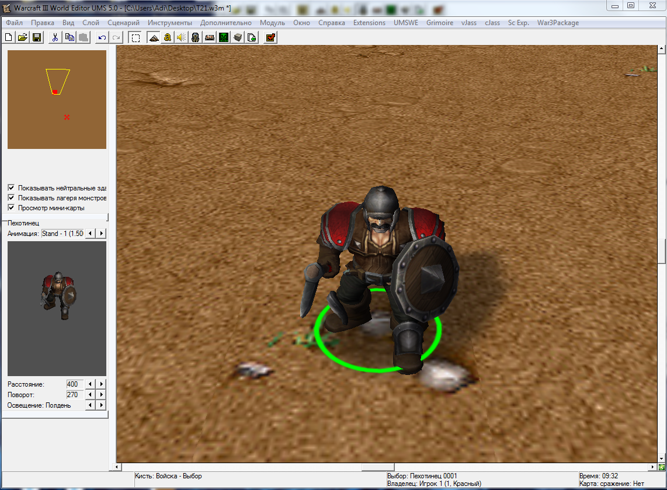The image size is (667, 490).
Task: Save the map with floppy disk icon
Action: (x=37, y=37)
